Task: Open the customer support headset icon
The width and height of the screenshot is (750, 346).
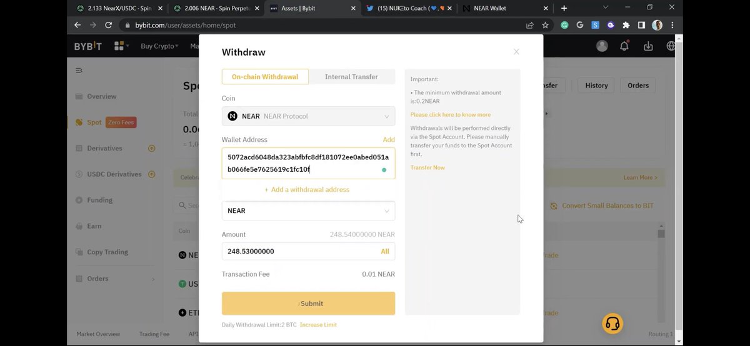Action: (612, 324)
